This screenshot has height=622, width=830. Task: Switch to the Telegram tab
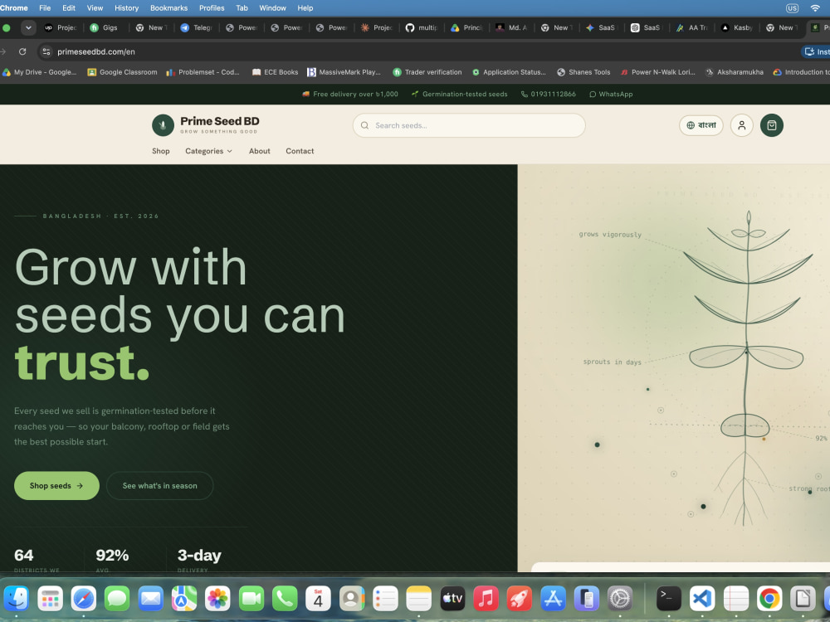click(x=197, y=27)
